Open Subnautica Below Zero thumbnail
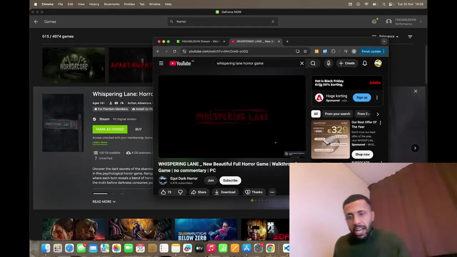Image resolution: width=457 pixels, height=257 pixels. click(x=206, y=230)
